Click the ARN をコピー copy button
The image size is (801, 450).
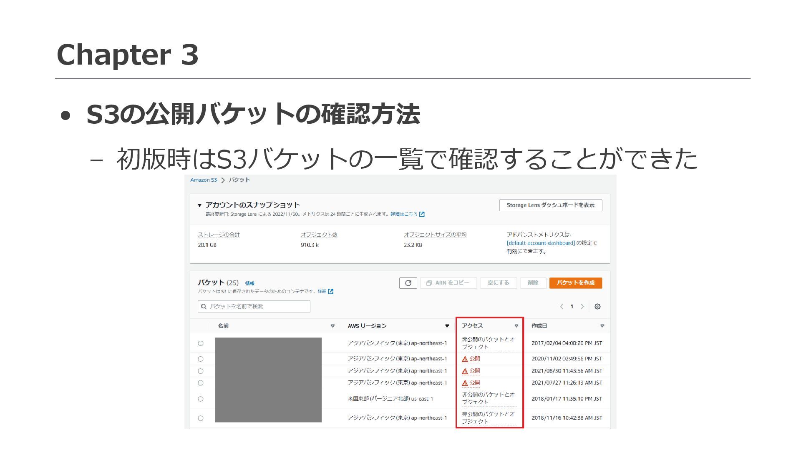[x=448, y=283]
